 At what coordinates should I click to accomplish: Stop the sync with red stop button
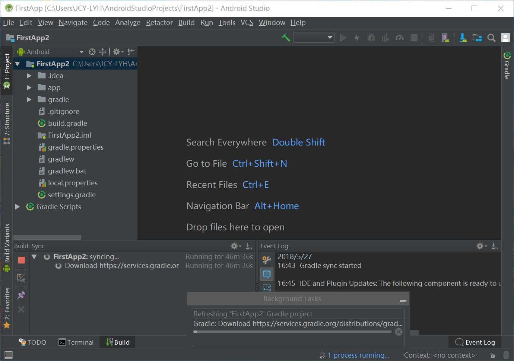[x=21, y=260]
